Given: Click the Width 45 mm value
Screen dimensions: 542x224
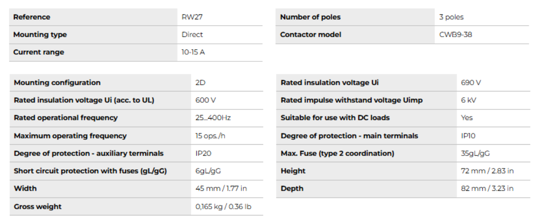Looking at the screenshot, I should (x=221, y=189).
